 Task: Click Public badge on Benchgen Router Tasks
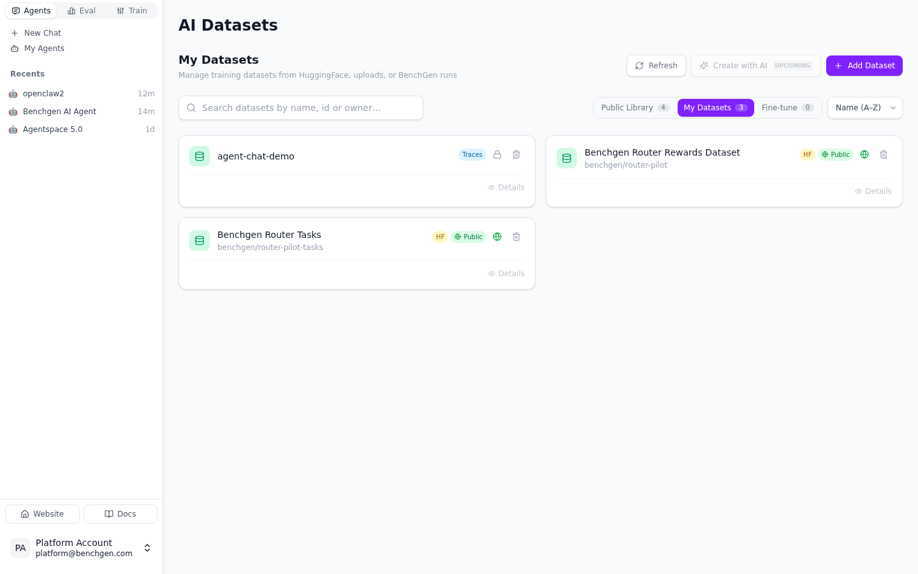pos(469,237)
